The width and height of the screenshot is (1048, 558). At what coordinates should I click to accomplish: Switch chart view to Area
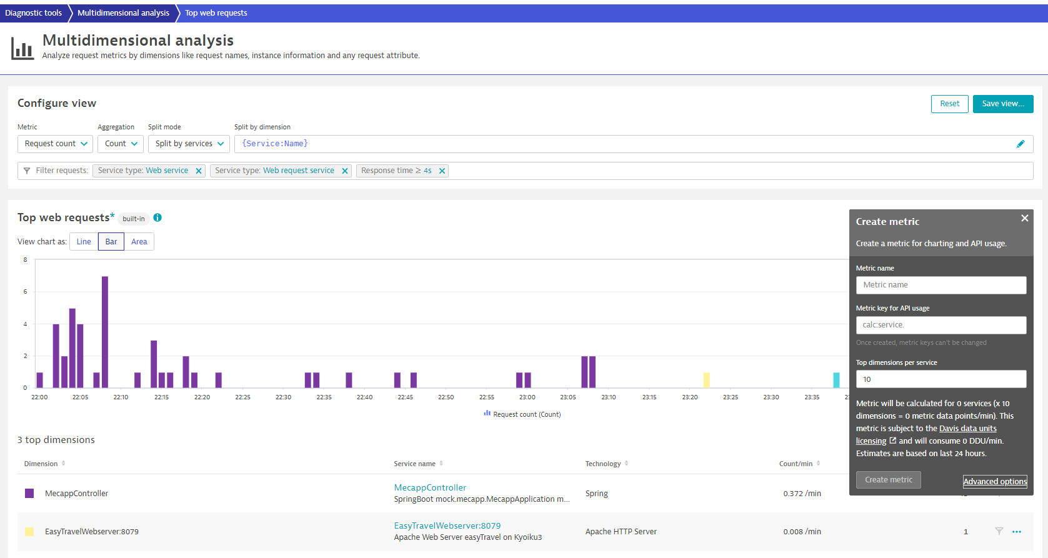click(x=139, y=242)
